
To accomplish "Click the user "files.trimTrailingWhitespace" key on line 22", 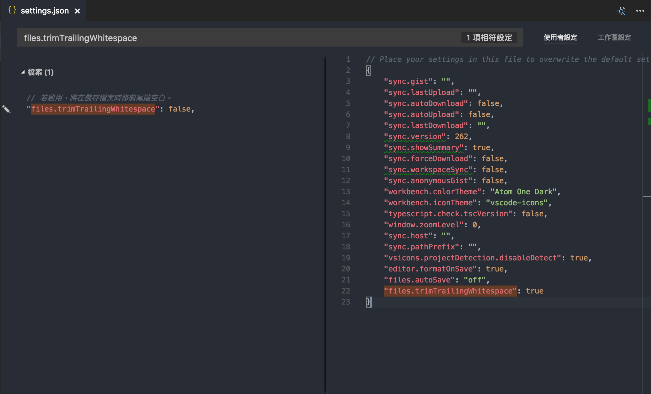I will click(x=450, y=291).
